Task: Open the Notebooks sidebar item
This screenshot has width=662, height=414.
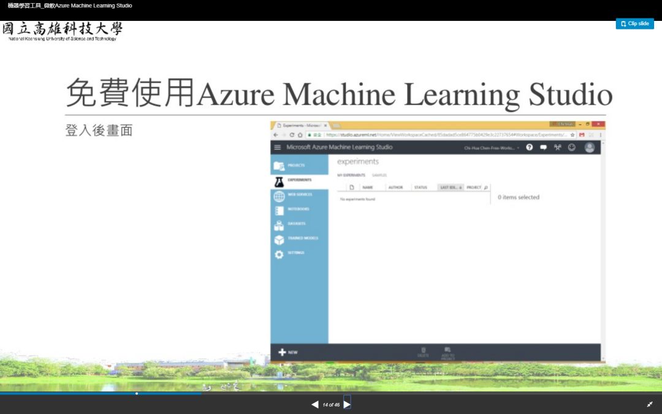Action: click(299, 210)
